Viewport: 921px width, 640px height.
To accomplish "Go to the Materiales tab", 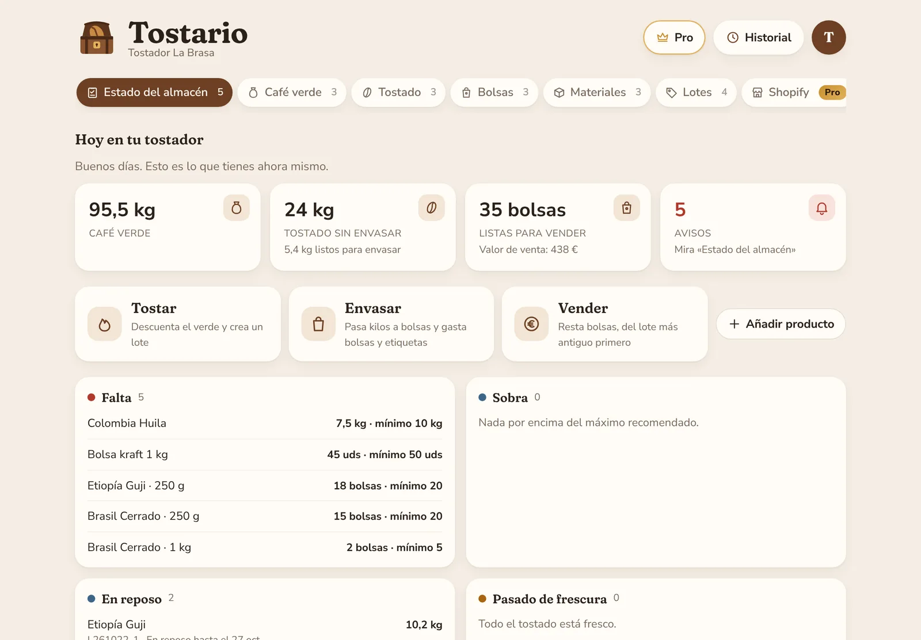I will coord(597,93).
